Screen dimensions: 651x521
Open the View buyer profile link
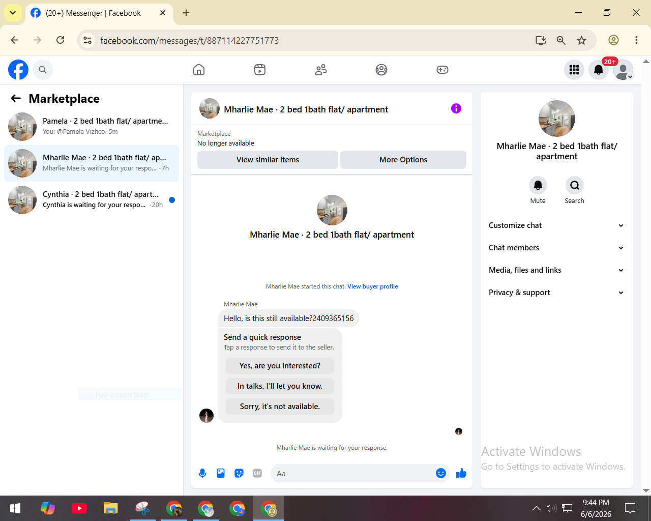pos(373,286)
